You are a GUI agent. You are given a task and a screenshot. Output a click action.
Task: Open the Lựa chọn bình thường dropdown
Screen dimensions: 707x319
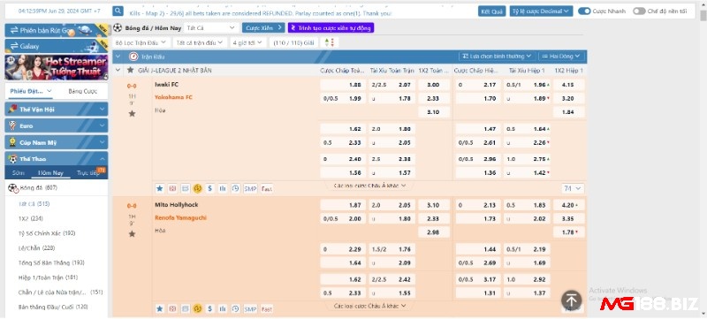(x=497, y=57)
